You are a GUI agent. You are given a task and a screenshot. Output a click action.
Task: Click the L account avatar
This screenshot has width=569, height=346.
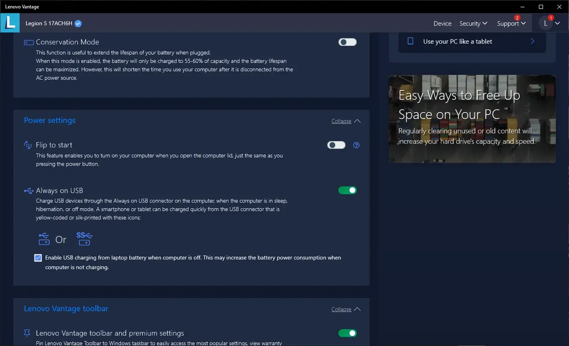click(x=546, y=22)
